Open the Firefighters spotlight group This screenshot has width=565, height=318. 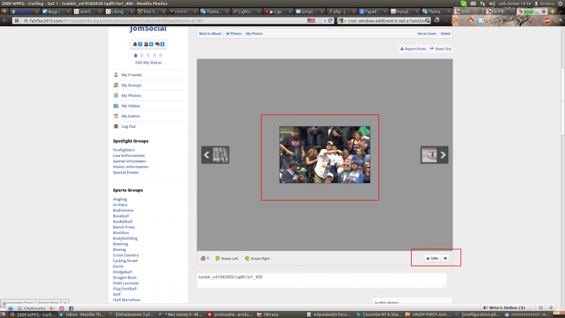pos(123,150)
